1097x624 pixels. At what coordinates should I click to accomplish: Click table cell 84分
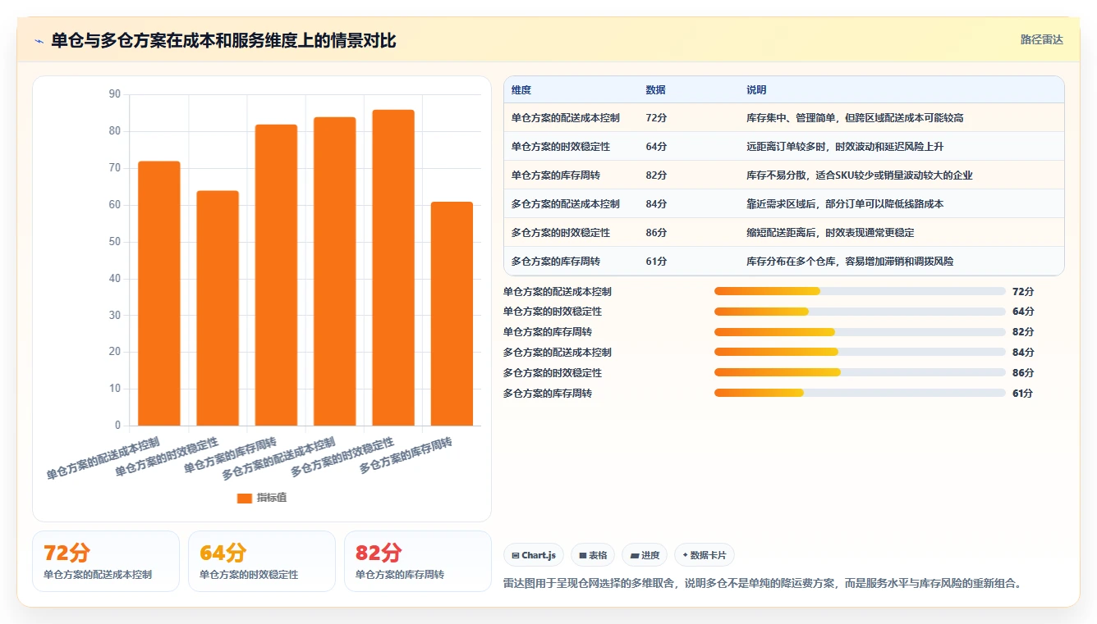[656, 204]
